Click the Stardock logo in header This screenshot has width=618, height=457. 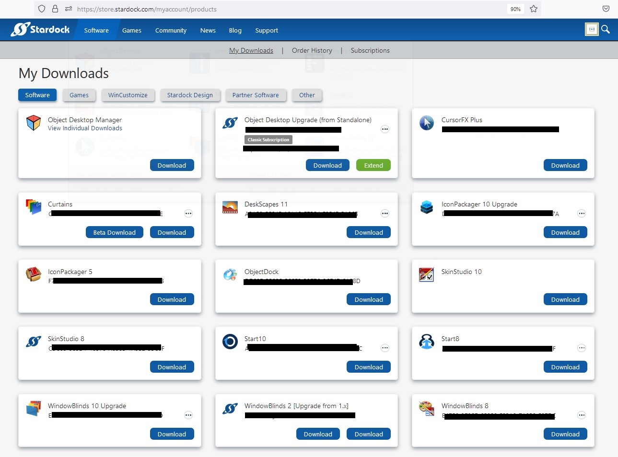(40, 30)
